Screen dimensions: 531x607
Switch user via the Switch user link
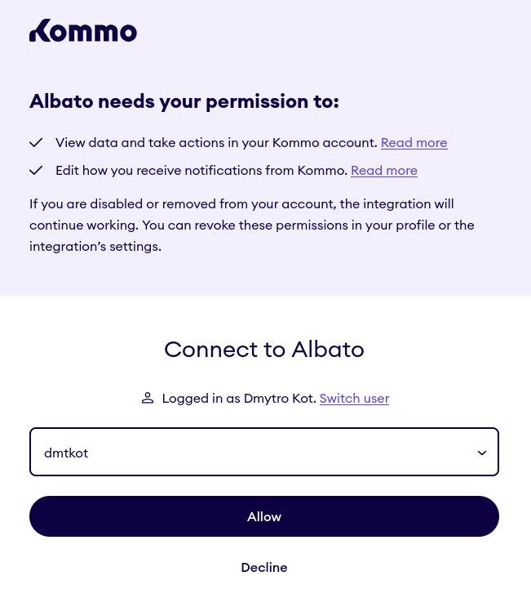point(354,398)
